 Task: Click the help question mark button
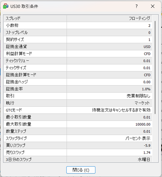(x=136, y=6)
